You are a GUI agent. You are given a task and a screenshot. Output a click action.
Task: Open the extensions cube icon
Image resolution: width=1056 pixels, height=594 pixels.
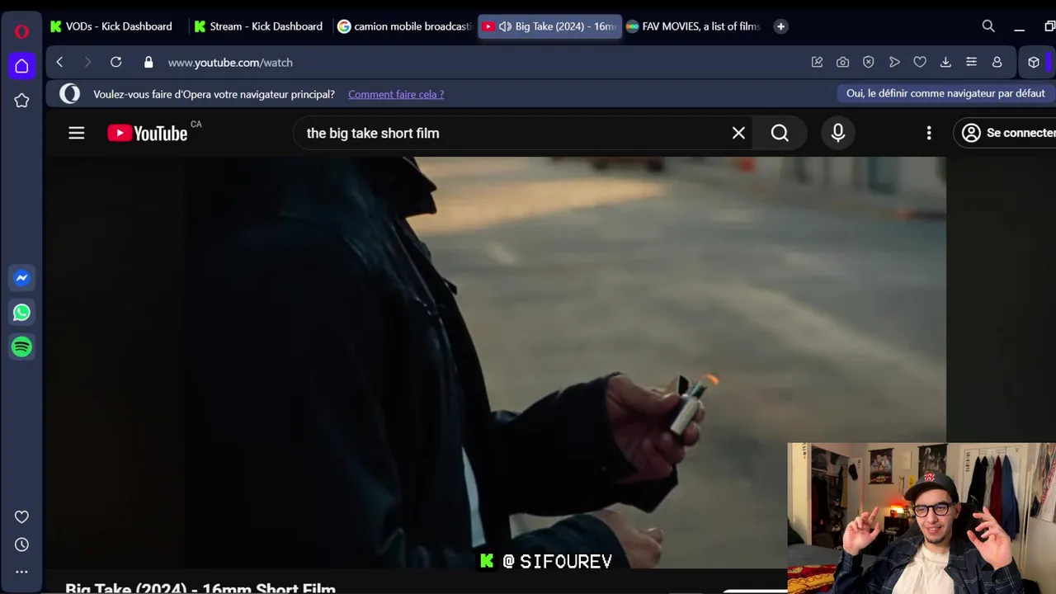(1034, 62)
